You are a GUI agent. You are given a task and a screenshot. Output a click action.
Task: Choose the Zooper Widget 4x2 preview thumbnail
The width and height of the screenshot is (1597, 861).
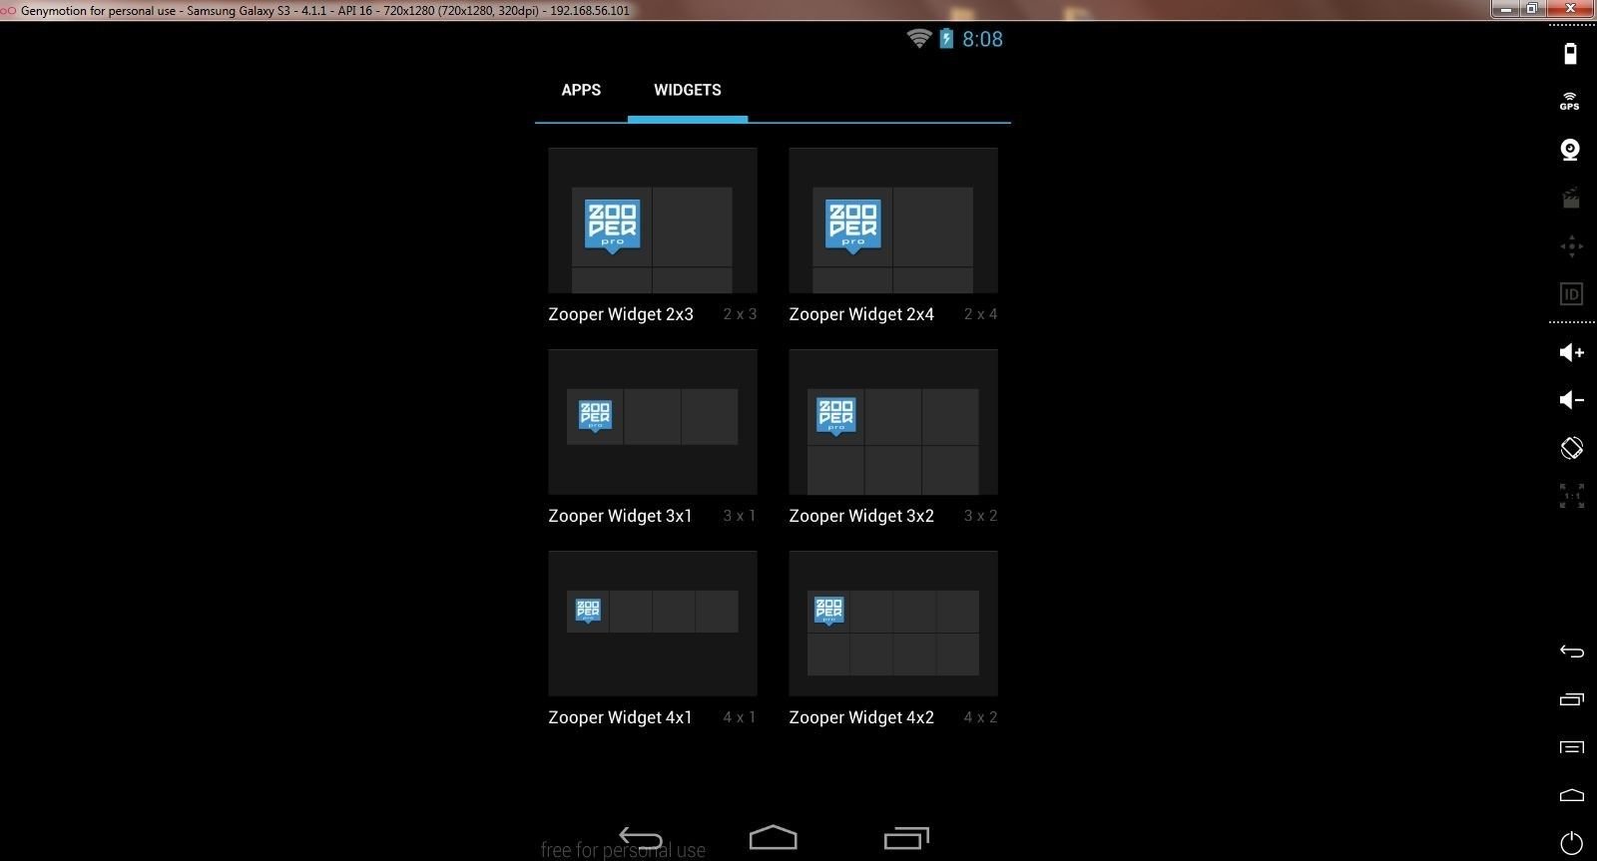click(x=893, y=624)
